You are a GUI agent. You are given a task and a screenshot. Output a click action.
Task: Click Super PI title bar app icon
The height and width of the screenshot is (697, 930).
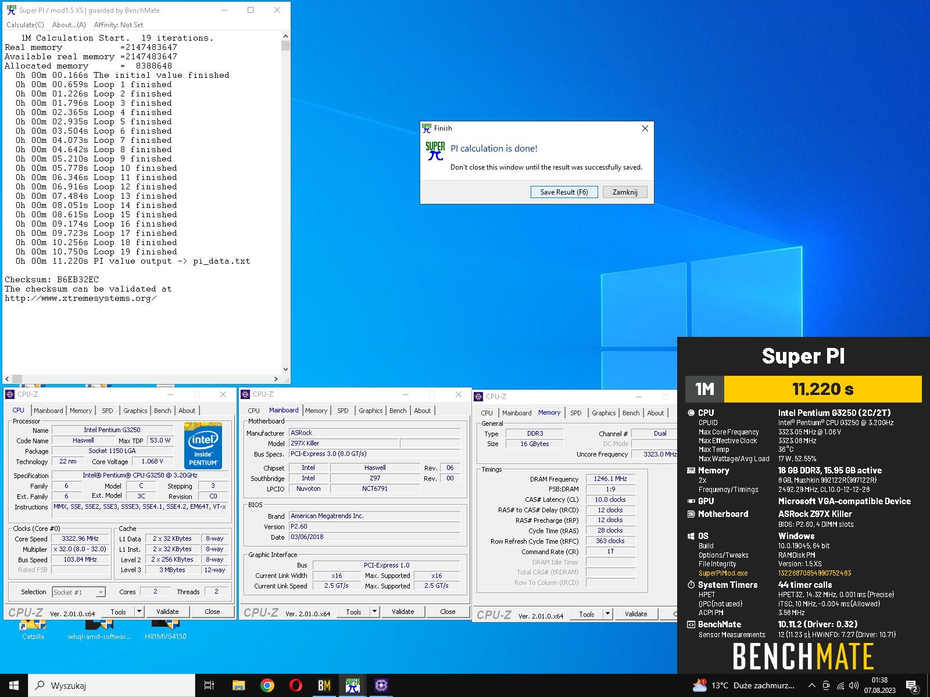pyautogui.click(x=11, y=10)
